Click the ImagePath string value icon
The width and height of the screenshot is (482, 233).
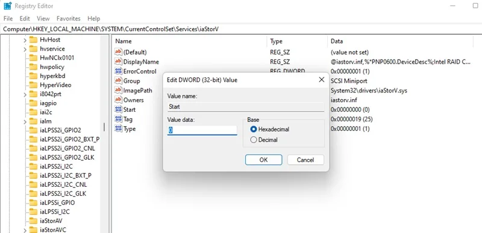tap(118, 91)
